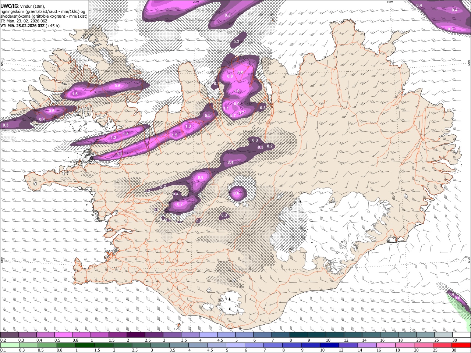Screen dimensions: 471x353
Task: Click the upper legend swatch starting at 25
Action: click(444, 335)
